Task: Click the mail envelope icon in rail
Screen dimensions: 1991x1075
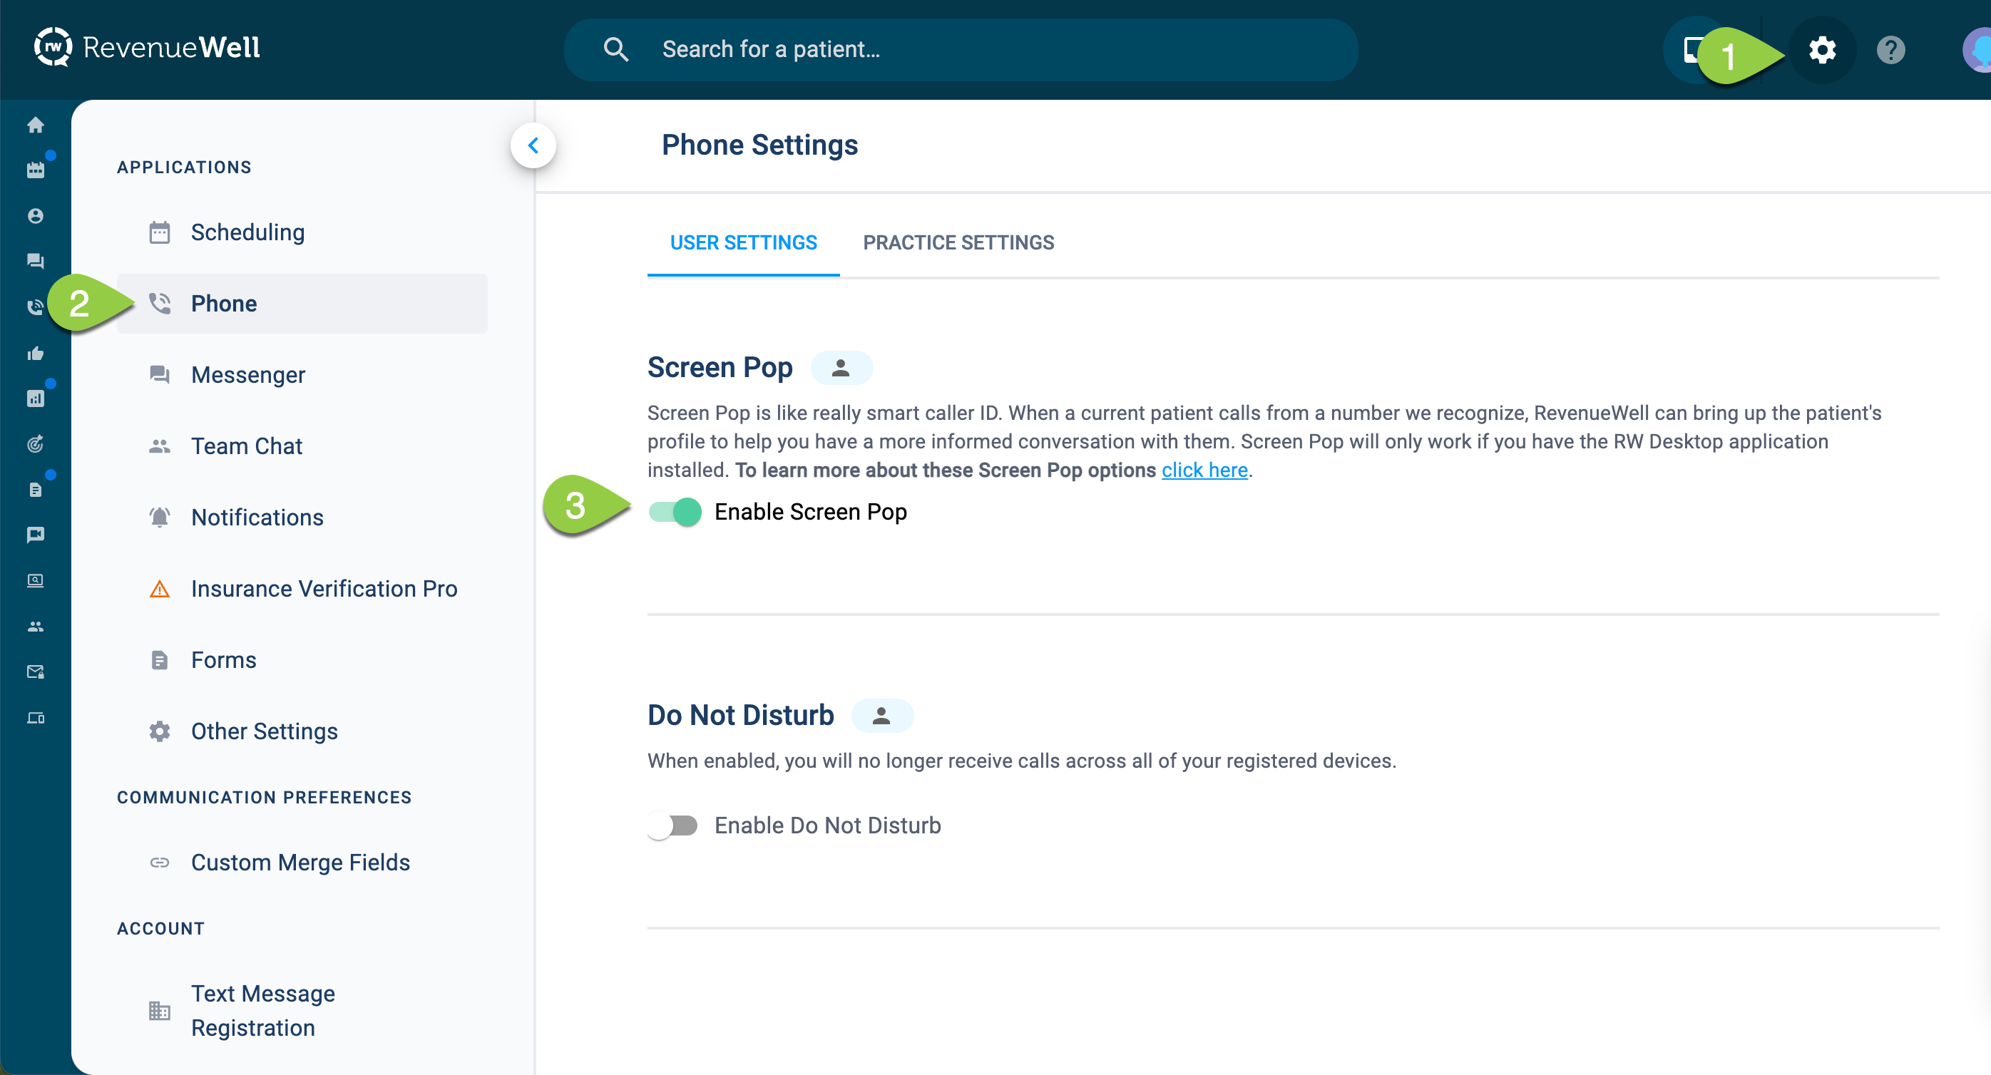Action: point(36,672)
